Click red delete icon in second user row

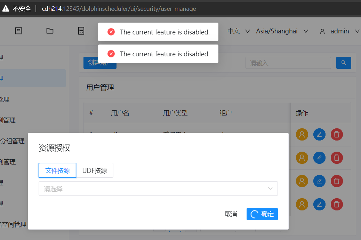point(337,158)
